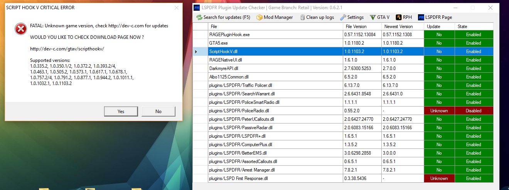Screen dimensions: 509x190
Task: Click file version 0.55.2.0 of PoliceRadio.dll
Action: (x=362, y=111)
